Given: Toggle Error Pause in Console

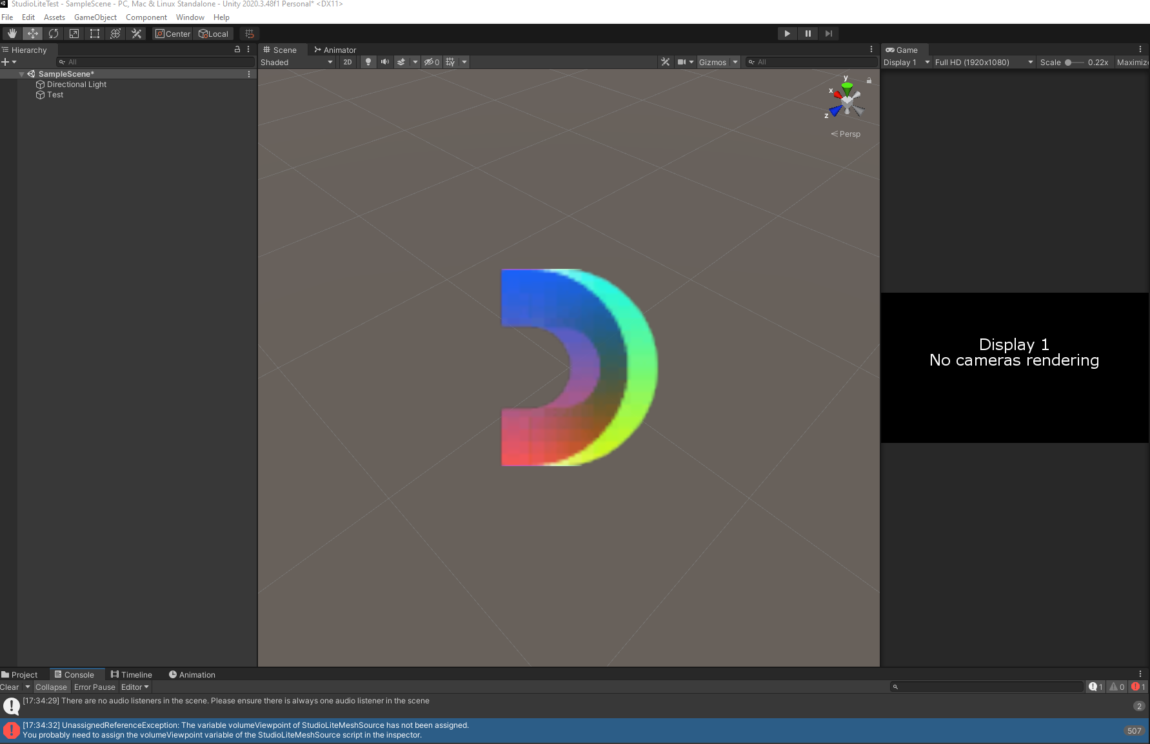Looking at the screenshot, I should (94, 687).
